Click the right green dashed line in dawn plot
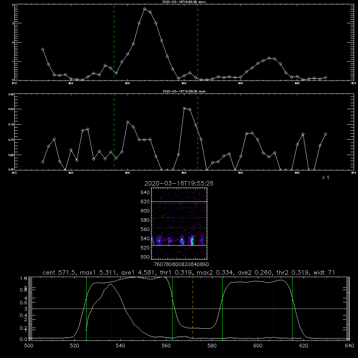 pos(198,42)
